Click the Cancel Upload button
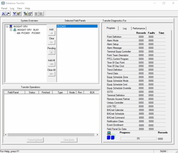178x153 pixels. [x=35, y=140]
